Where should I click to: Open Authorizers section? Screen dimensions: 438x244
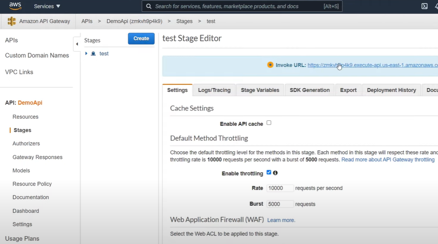pos(26,143)
